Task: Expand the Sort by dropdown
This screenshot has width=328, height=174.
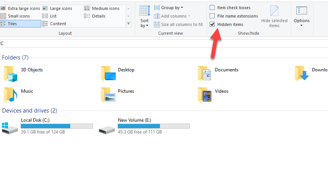Action: pos(144,23)
